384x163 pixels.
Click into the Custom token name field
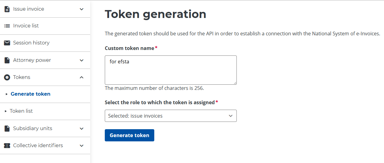170,70
